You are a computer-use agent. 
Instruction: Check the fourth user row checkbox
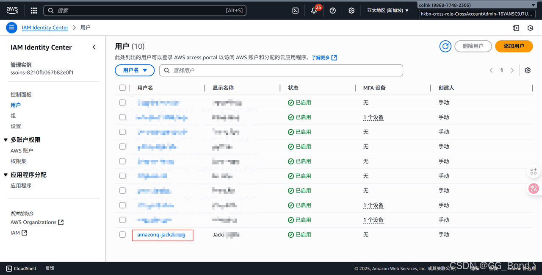pos(122,146)
